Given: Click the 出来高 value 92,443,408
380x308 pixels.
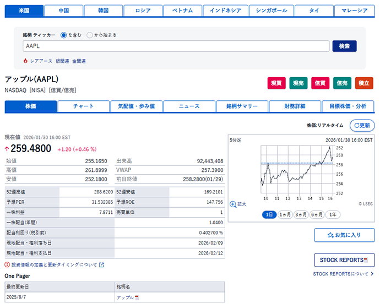Looking at the screenshot, I should pos(210,161).
